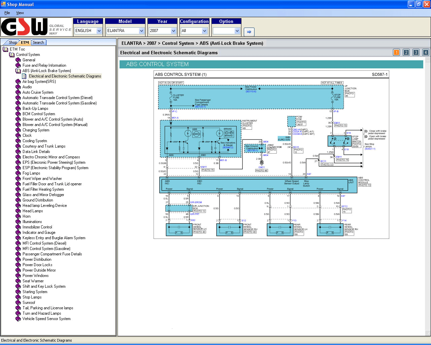The width and height of the screenshot is (431, 345).
Task: Click the blue arrow Go button
Action: click(x=249, y=32)
